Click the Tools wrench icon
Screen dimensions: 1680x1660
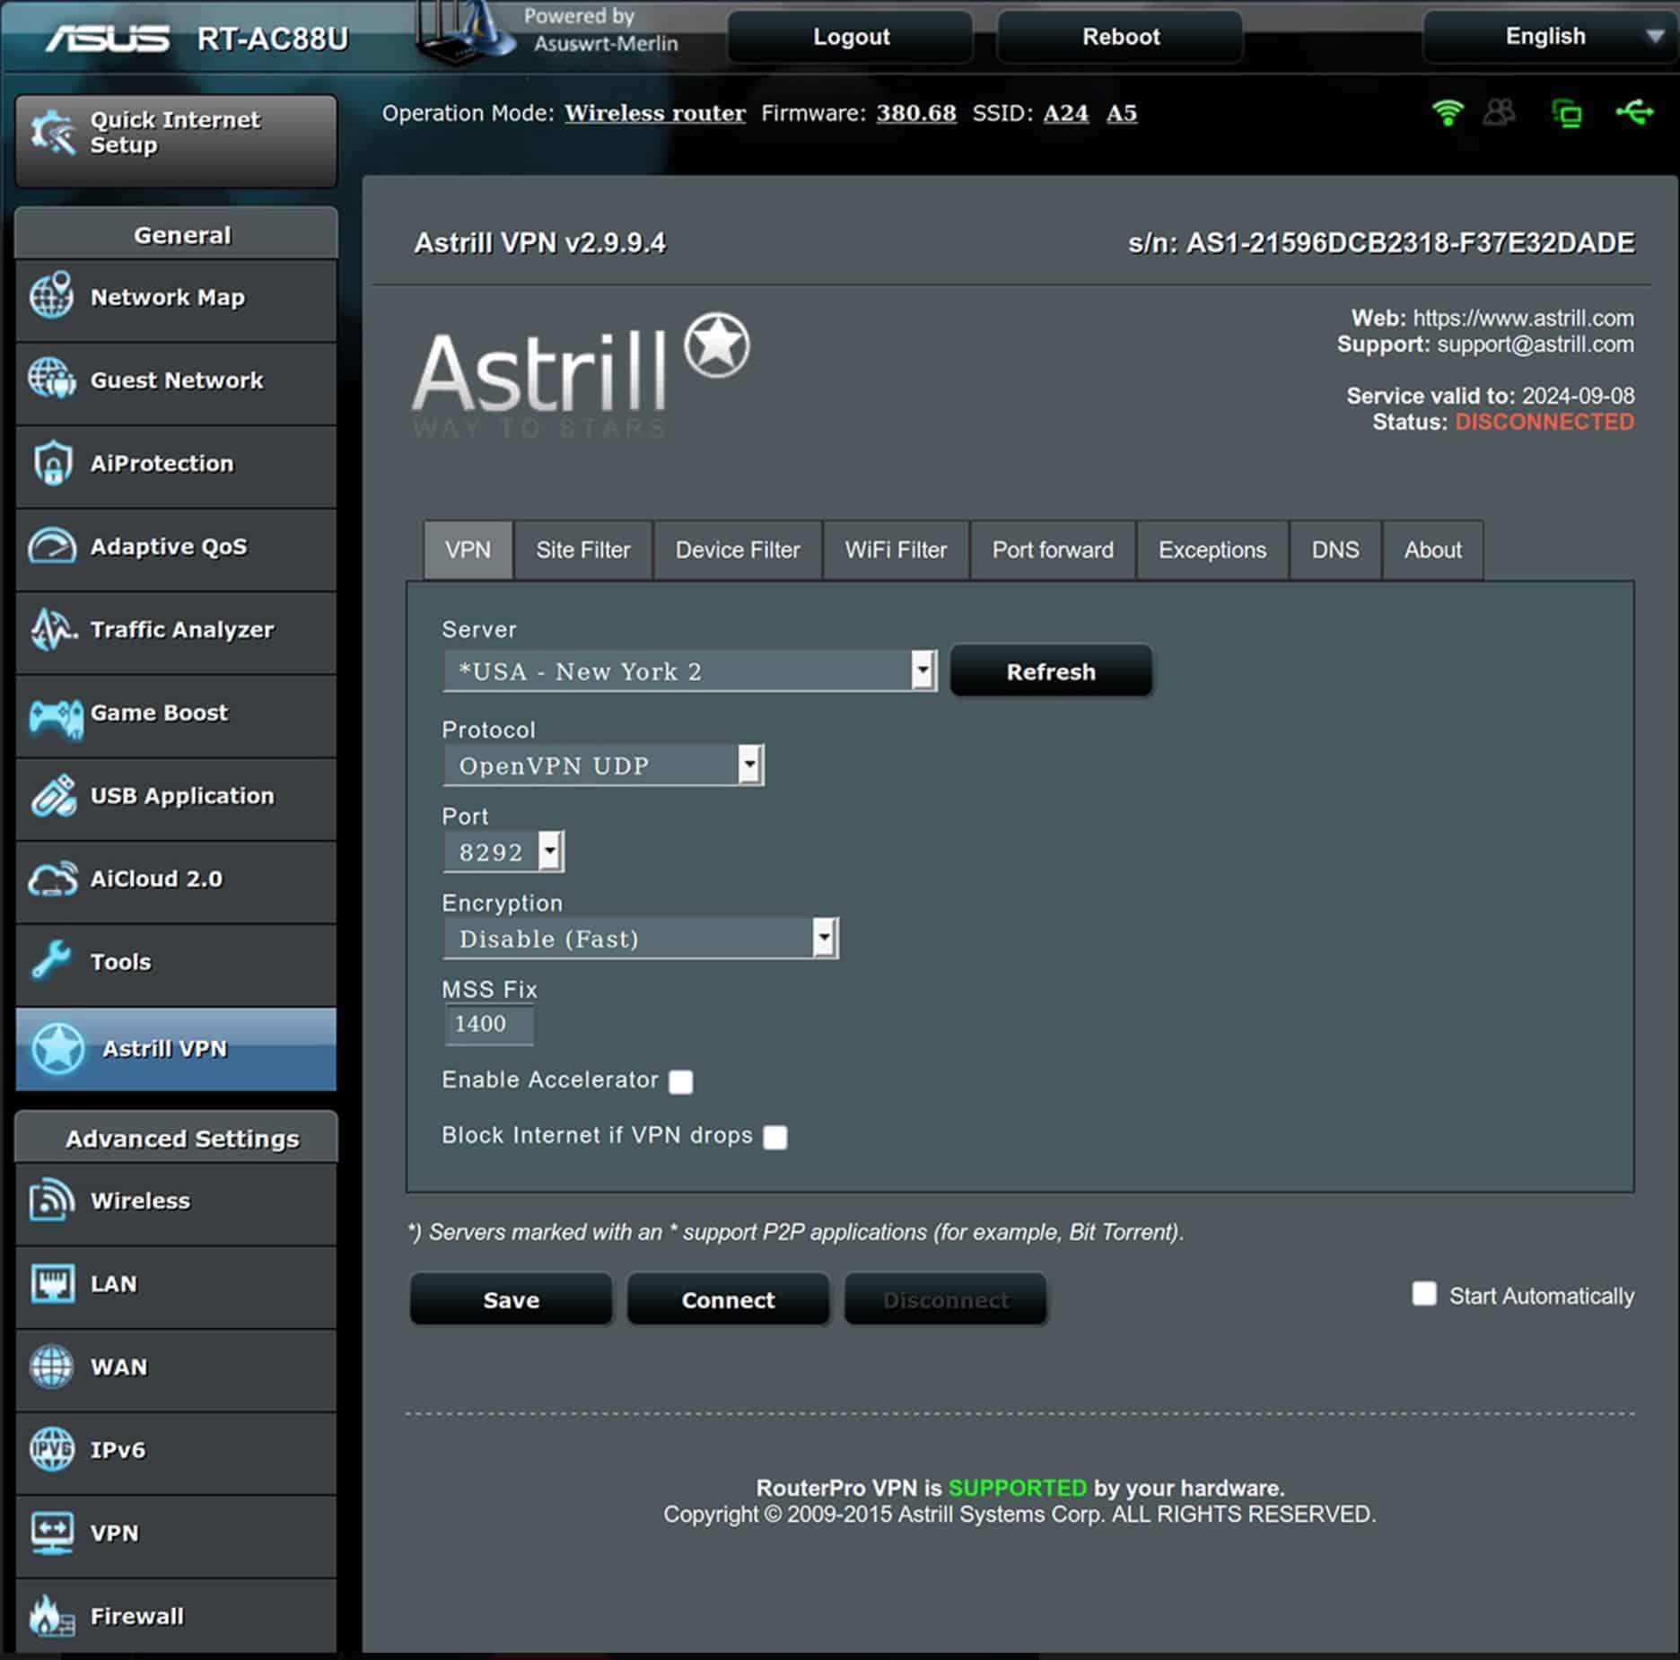tap(51, 960)
